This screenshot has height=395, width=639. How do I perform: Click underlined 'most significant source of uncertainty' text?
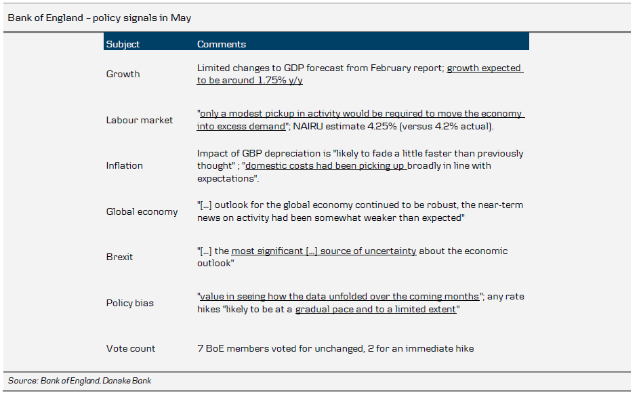324,251
